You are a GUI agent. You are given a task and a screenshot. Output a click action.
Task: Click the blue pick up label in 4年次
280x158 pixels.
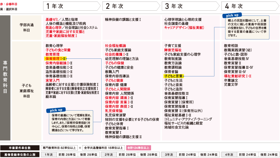(232, 15)
